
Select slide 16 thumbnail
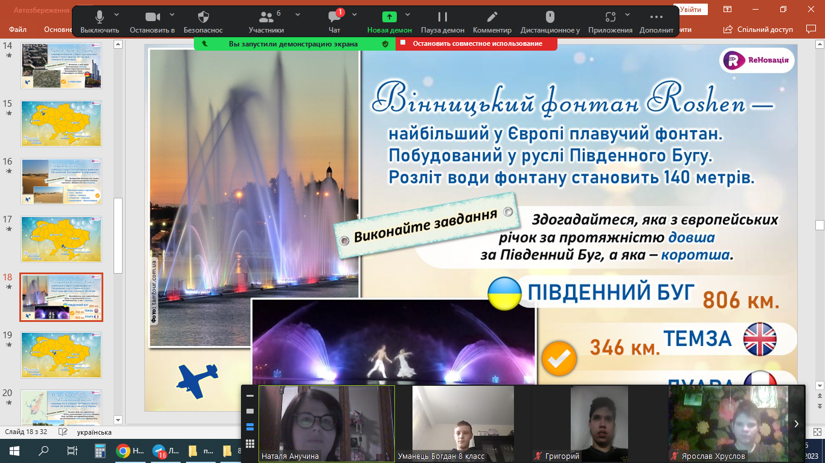(x=62, y=181)
